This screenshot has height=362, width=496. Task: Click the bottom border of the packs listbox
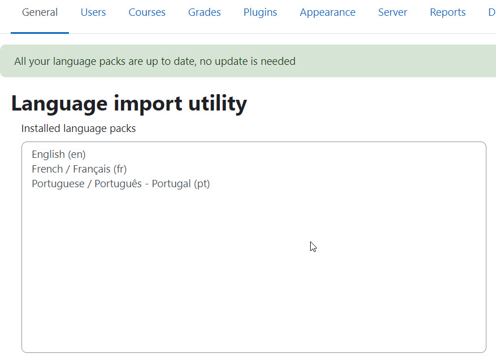point(254,352)
